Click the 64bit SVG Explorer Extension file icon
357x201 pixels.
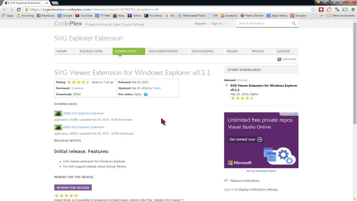[x=58, y=127]
